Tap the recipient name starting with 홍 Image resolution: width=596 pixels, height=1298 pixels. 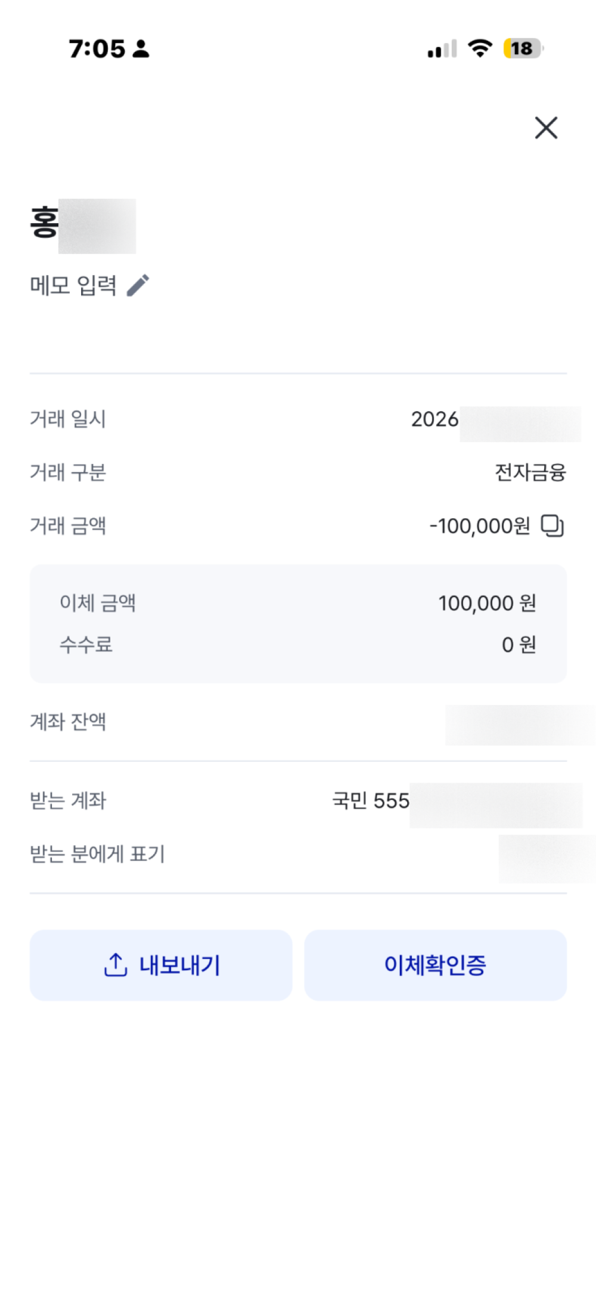tap(83, 225)
